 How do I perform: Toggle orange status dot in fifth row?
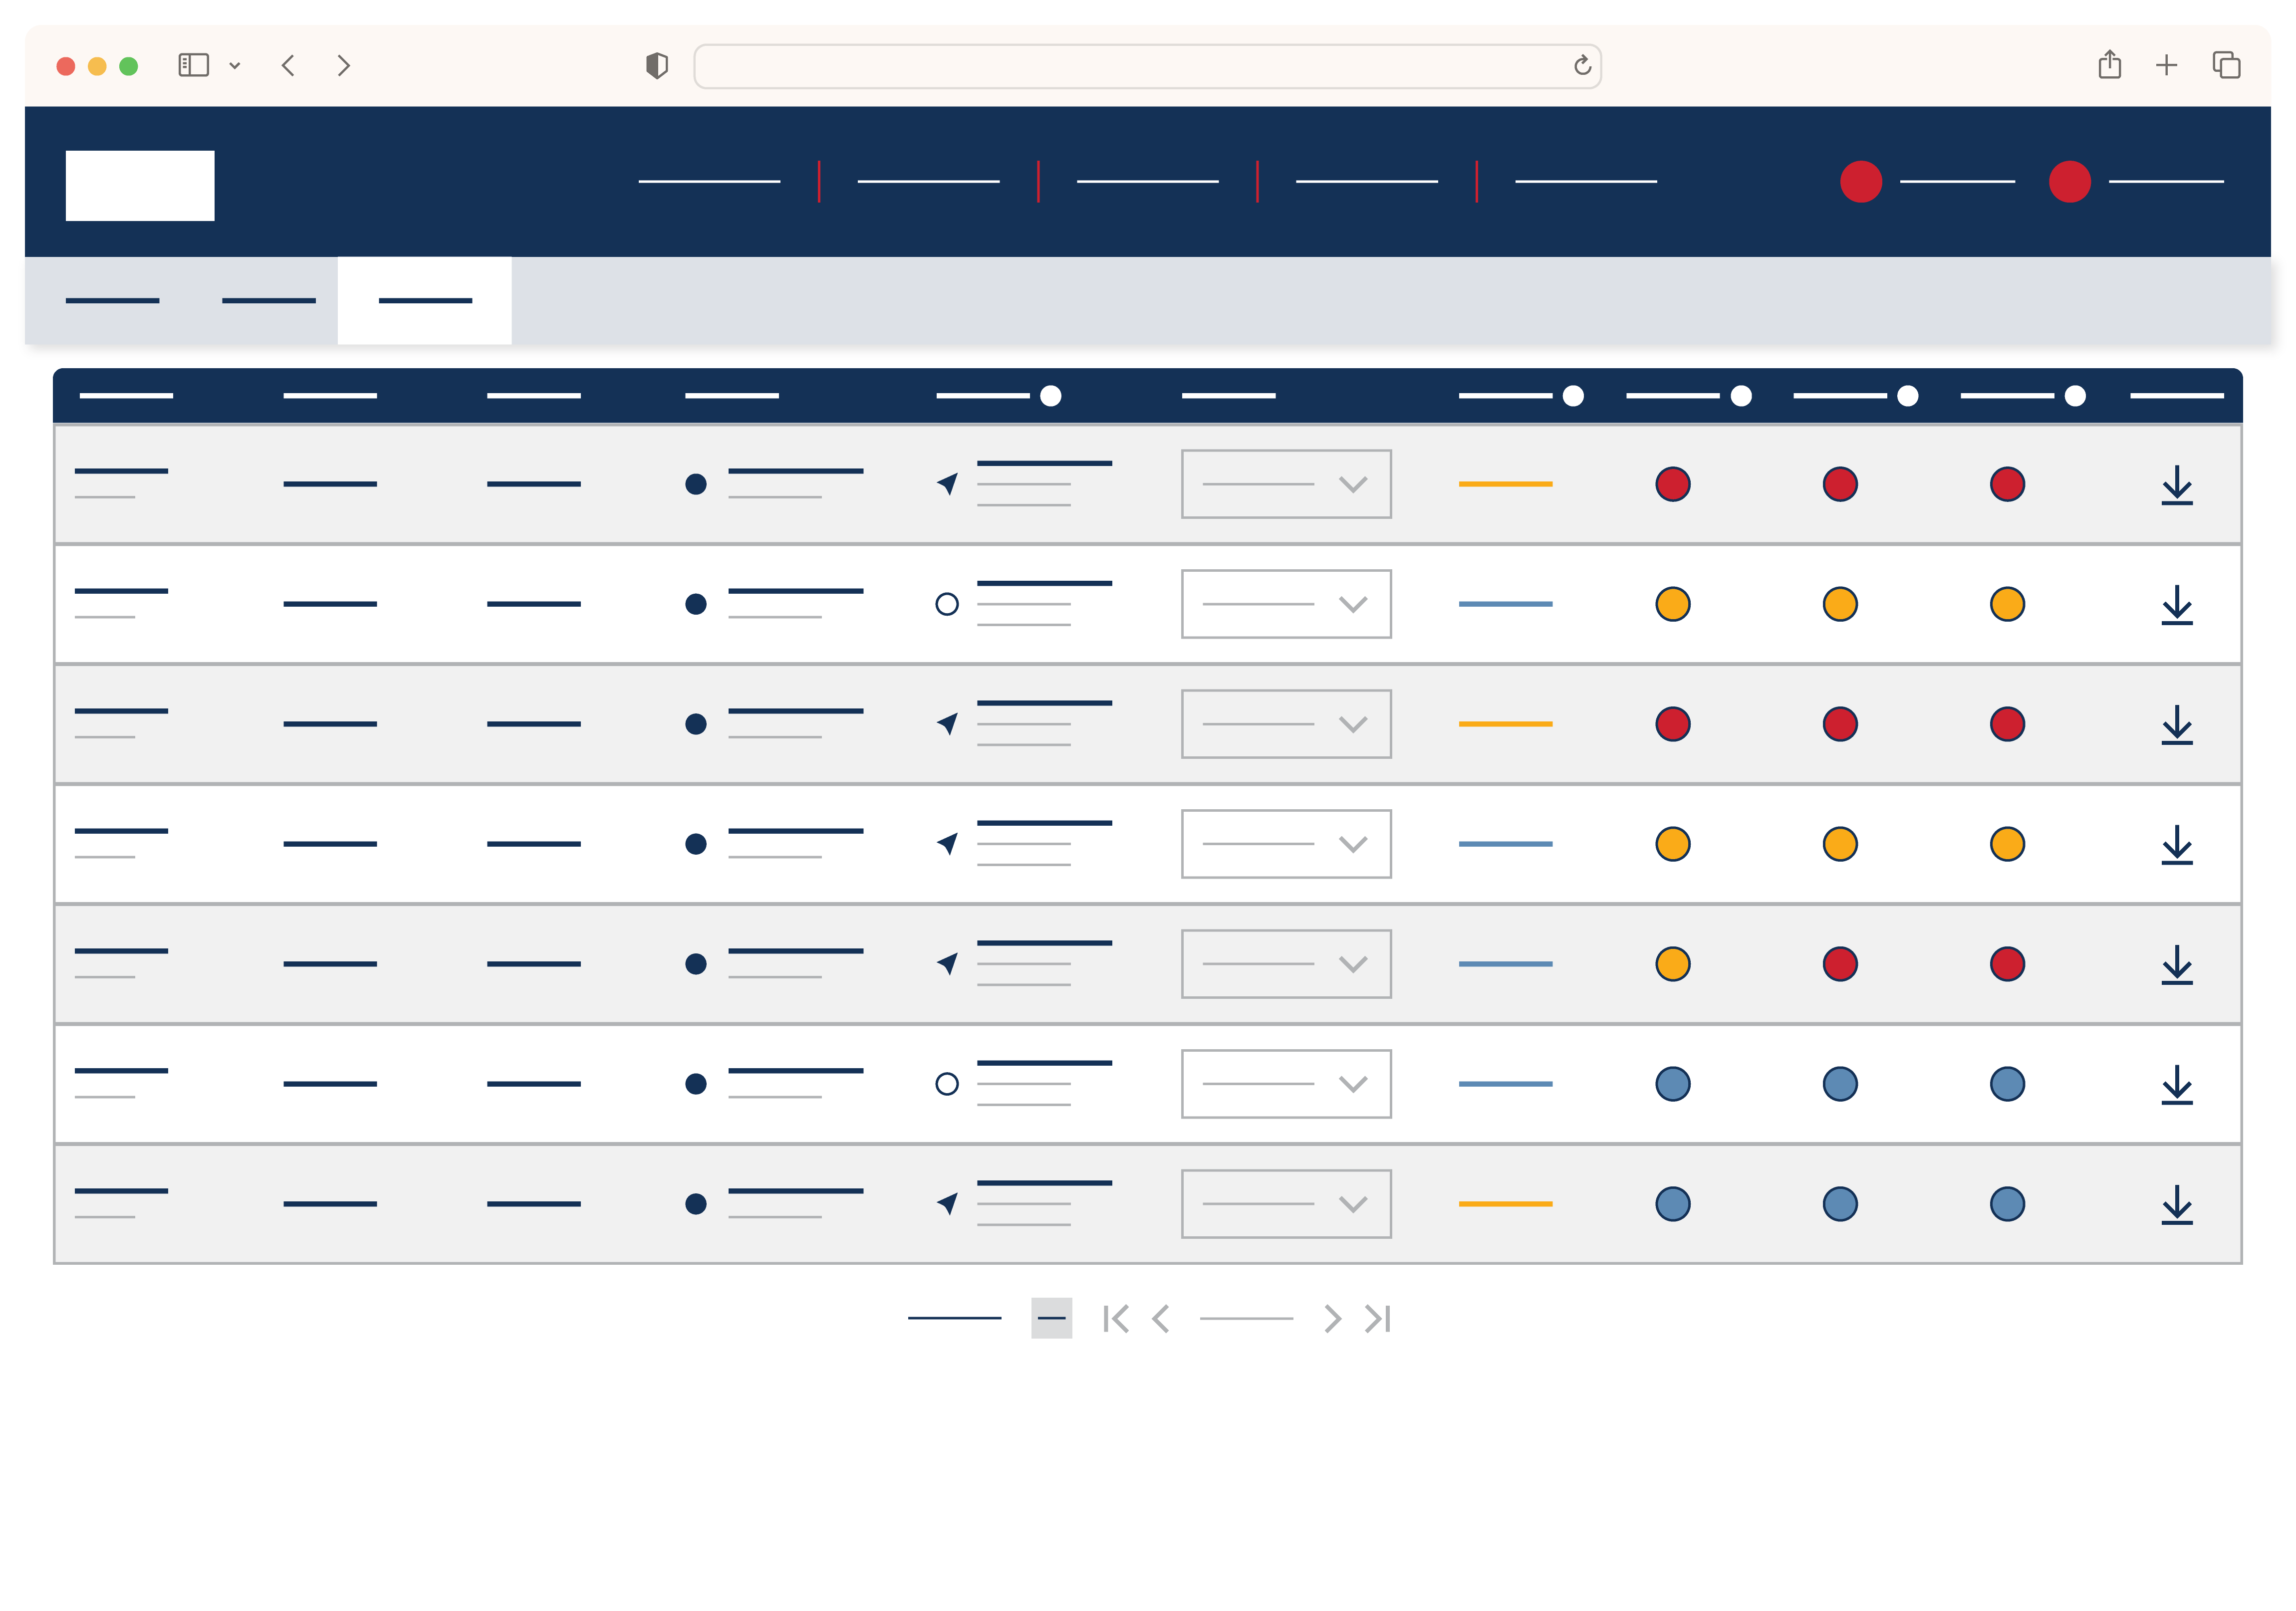[x=1673, y=964]
